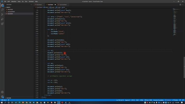Click the 'var a = 123;' code line
The image size is (185, 104).
[x=53, y=80]
